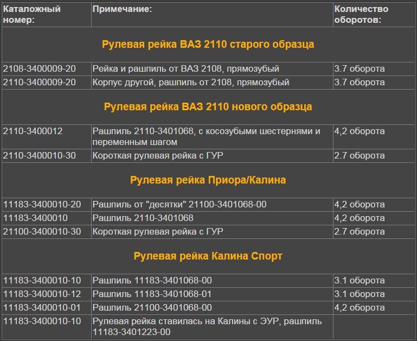
Task: Click 'Короткая рулевая рейка с ГУР' in 2110-3400010-30 row
Action: [x=158, y=156]
